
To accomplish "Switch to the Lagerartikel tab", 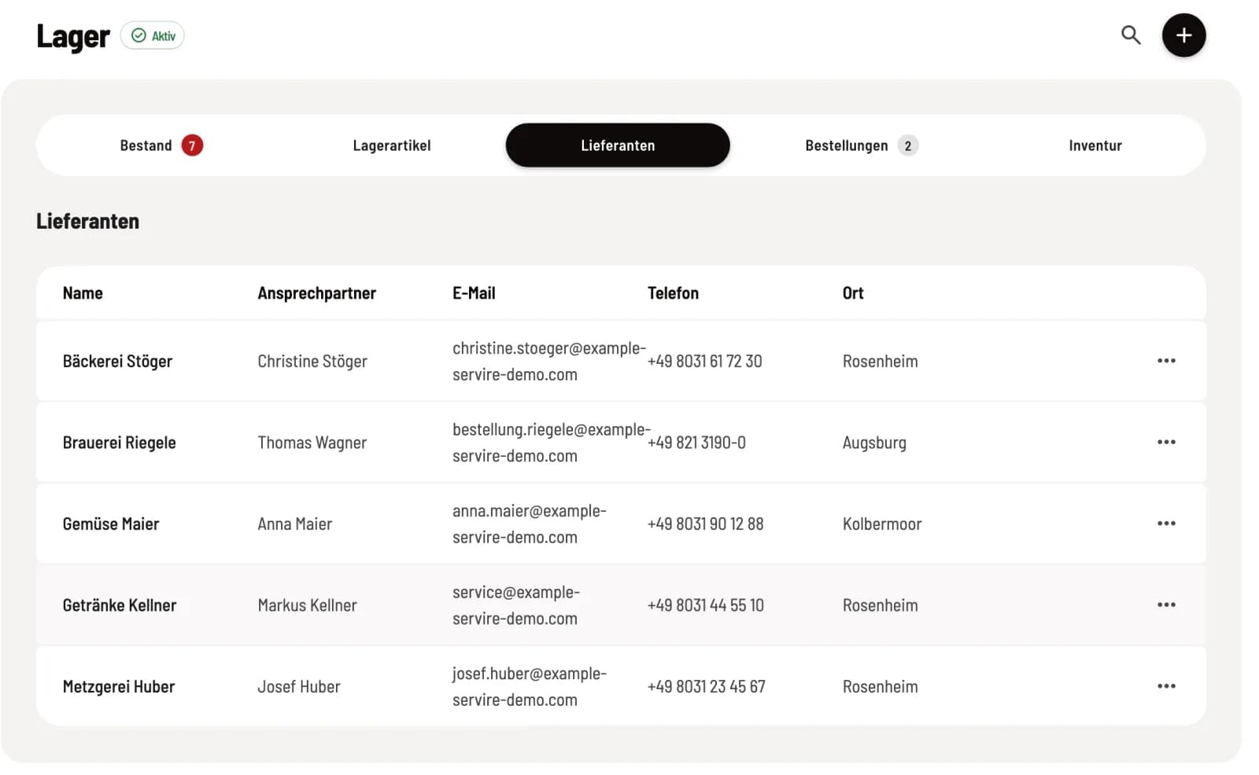I will [x=391, y=145].
